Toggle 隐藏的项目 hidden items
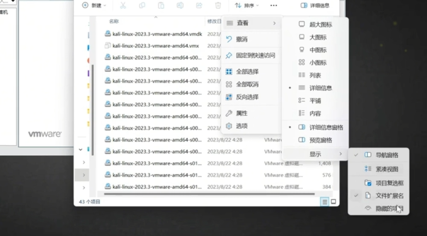 pyautogui.click(x=379, y=208)
